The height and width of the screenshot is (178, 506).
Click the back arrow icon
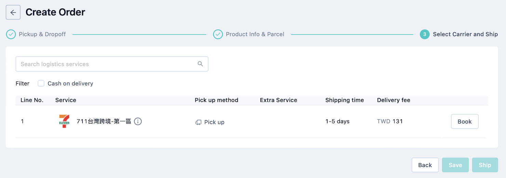coord(13,13)
